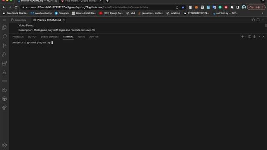The image size is (267, 150).
Task: Open the BTCUSDTPERP bookmark
Action: (x=196, y=13)
